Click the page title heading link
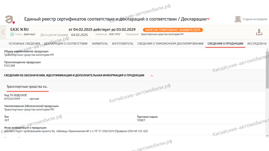The width and height of the screenshot is (269, 151). [115, 19]
